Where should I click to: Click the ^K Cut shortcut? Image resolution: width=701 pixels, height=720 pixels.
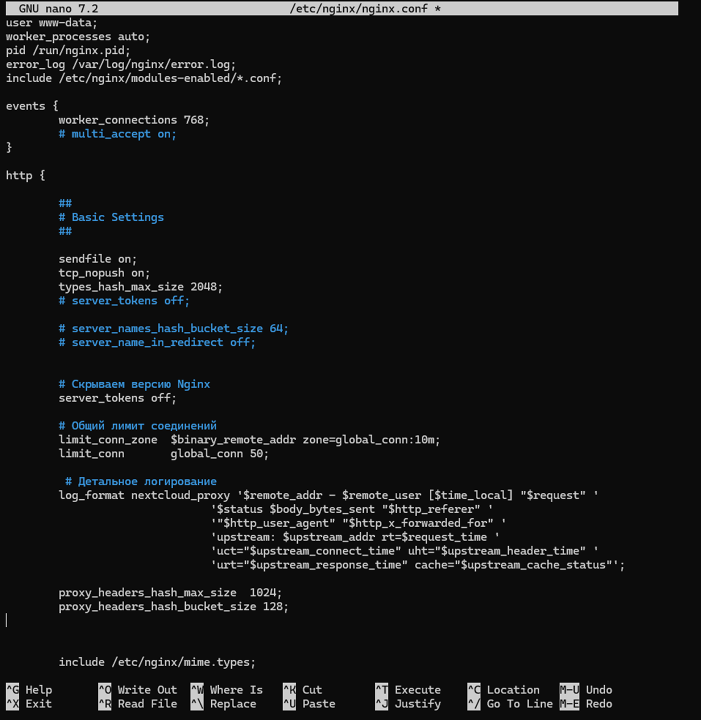(x=303, y=689)
